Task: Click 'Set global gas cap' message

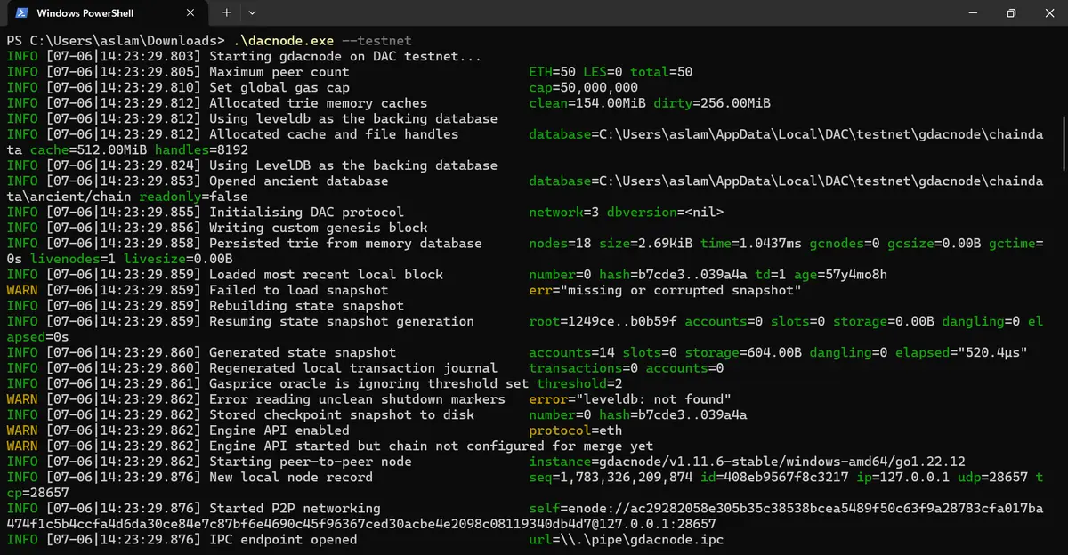Action: (279, 87)
